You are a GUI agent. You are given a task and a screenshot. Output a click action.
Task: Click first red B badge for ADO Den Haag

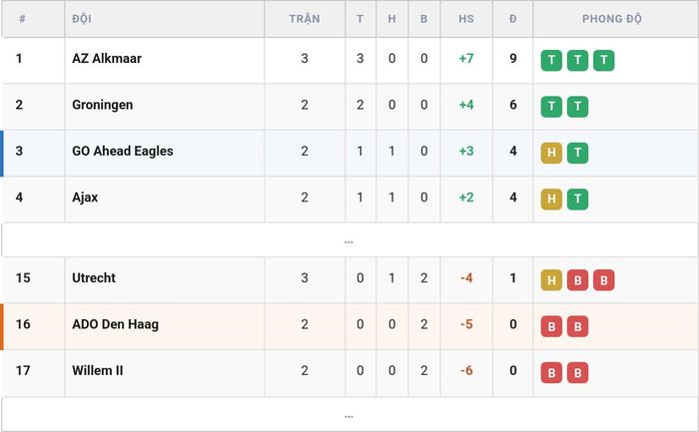(x=551, y=326)
